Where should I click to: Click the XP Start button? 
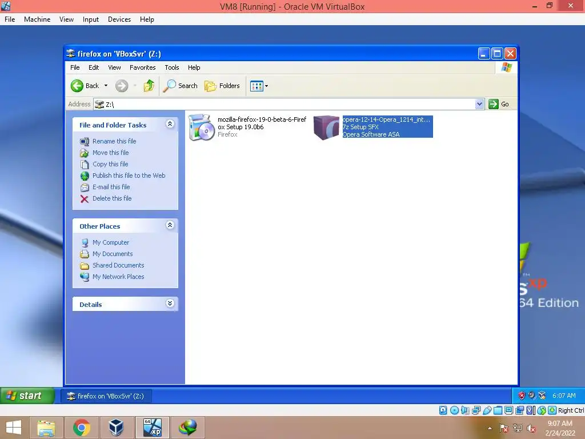pyautogui.click(x=27, y=396)
